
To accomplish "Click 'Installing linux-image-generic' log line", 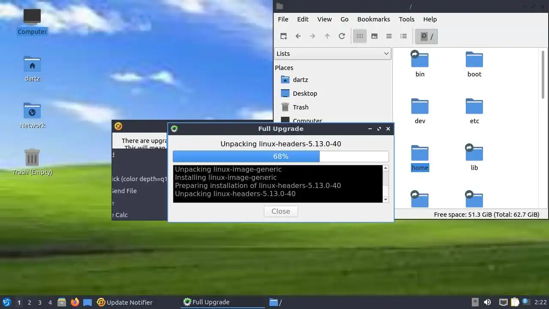I will click(x=226, y=177).
